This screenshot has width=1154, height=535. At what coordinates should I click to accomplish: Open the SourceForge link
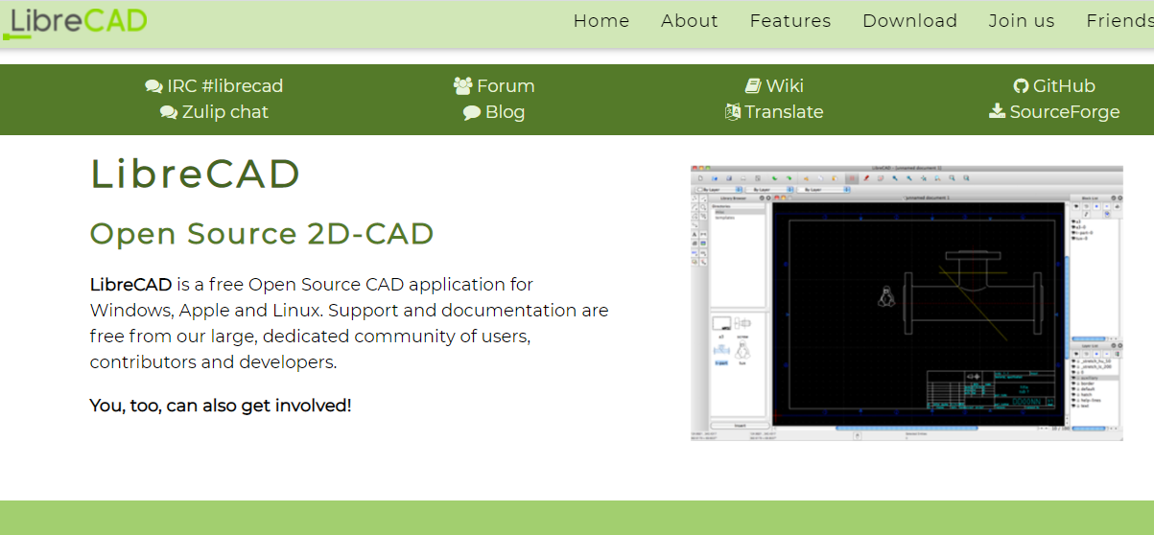point(1065,112)
